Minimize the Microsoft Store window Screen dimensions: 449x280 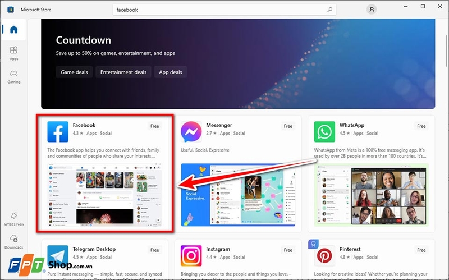pyautogui.click(x=405, y=6)
